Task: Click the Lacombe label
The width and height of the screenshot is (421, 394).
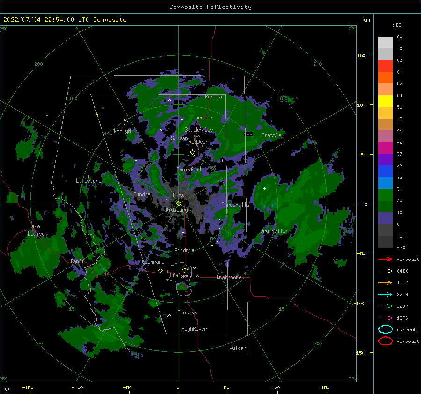Action: tap(202, 118)
